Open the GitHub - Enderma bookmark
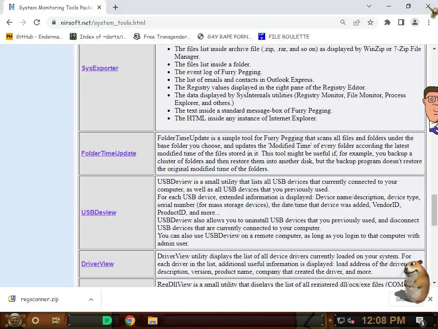The width and height of the screenshot is (438, 329). (x=34, y=37)
